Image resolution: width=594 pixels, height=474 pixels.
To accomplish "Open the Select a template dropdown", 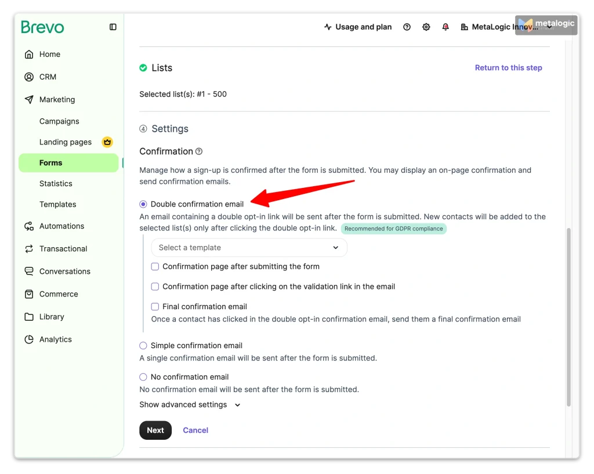I will pyautogui.click(x=249, y=248).
